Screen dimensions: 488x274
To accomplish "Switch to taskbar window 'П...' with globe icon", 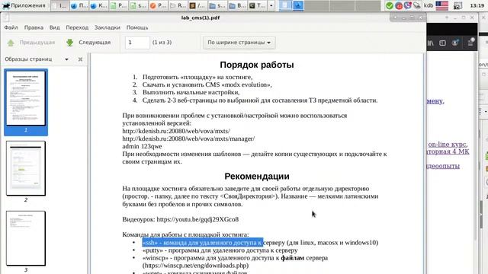I will [79, 5].
